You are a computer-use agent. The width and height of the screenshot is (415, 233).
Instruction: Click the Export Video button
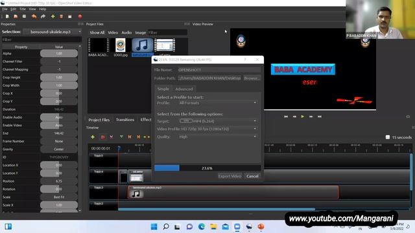point(230,176)
